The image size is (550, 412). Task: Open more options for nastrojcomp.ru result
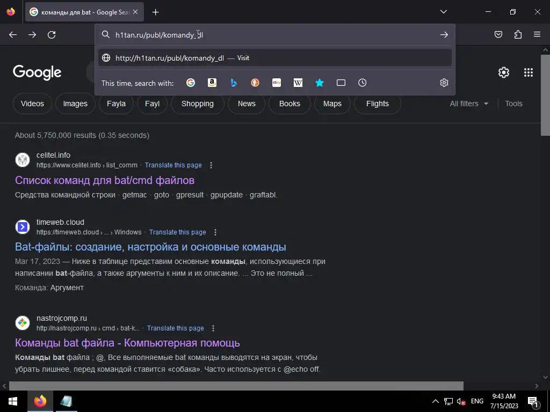click(213, 328)
